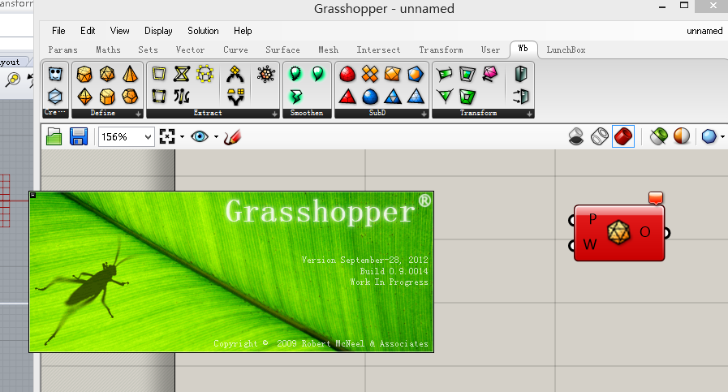The image size is (728, 392).
Task: Select the light blue hexagon icon in Create group
Action: coord(55,97)
